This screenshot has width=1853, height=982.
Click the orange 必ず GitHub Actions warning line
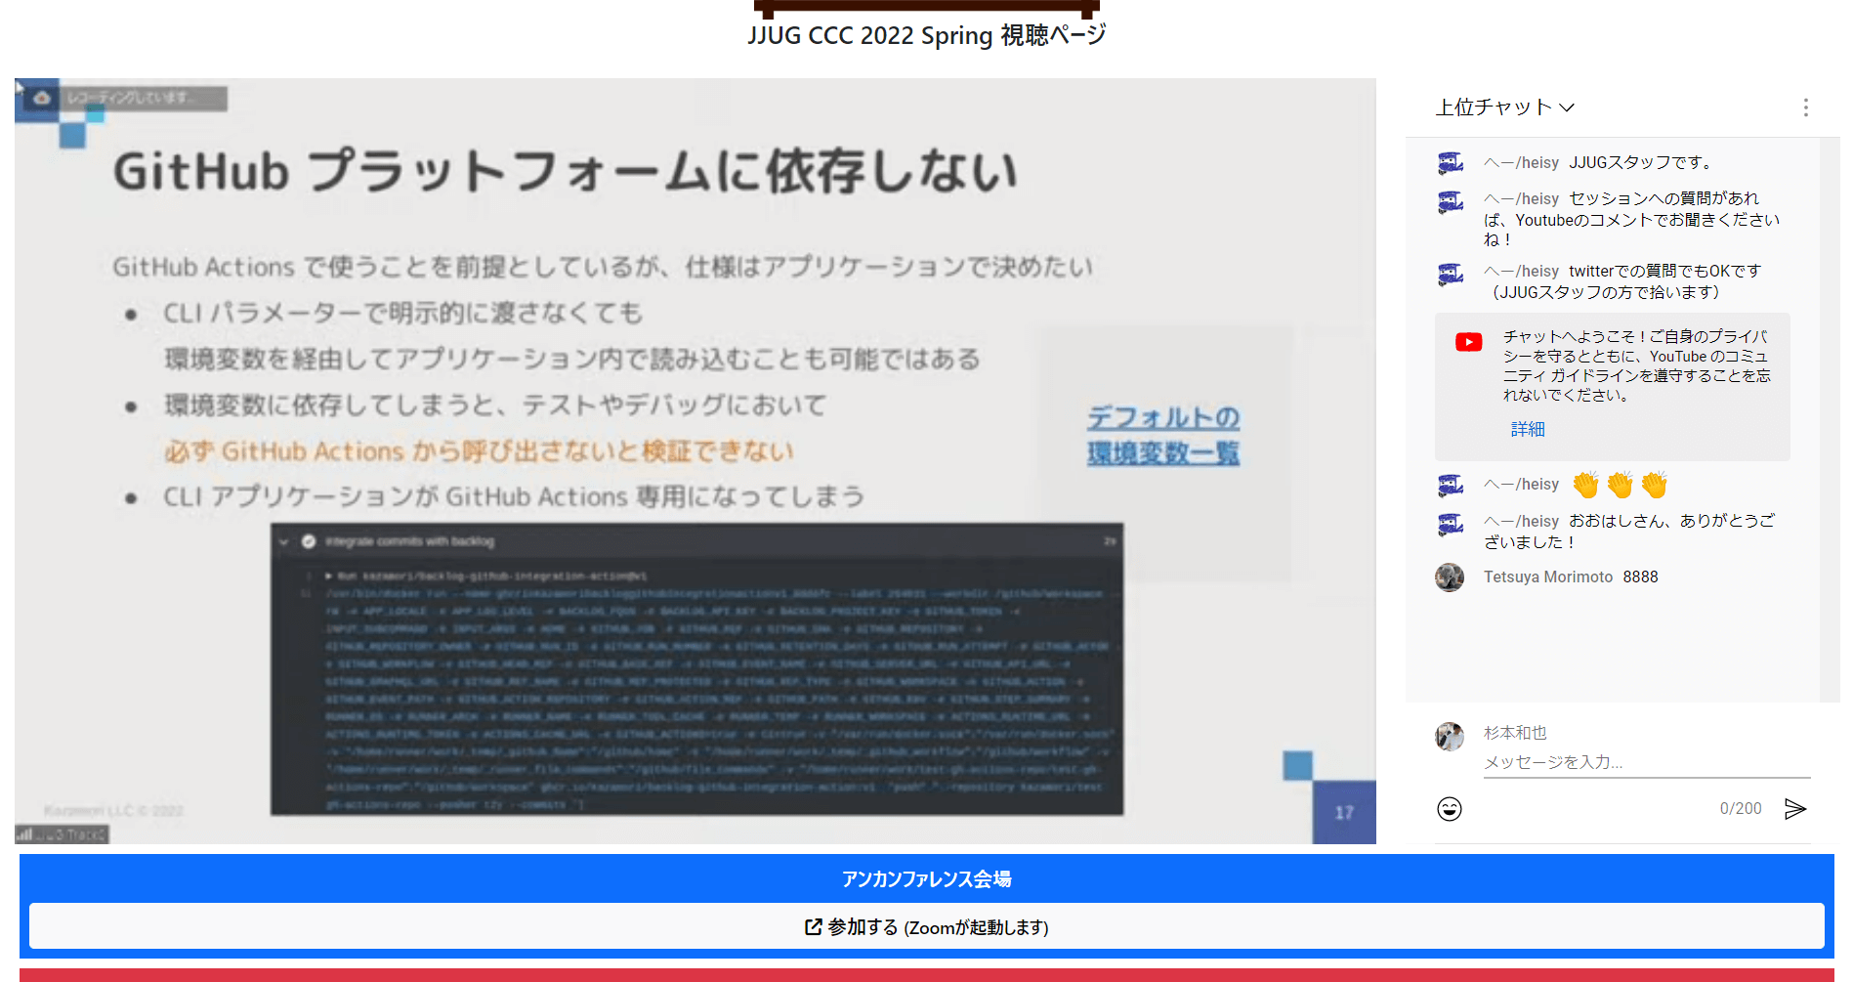[x=479, y=451]
